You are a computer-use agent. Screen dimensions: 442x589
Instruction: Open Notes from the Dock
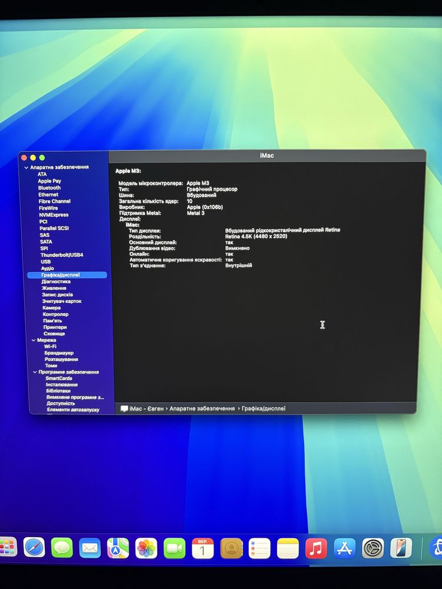tap(288, 548)
